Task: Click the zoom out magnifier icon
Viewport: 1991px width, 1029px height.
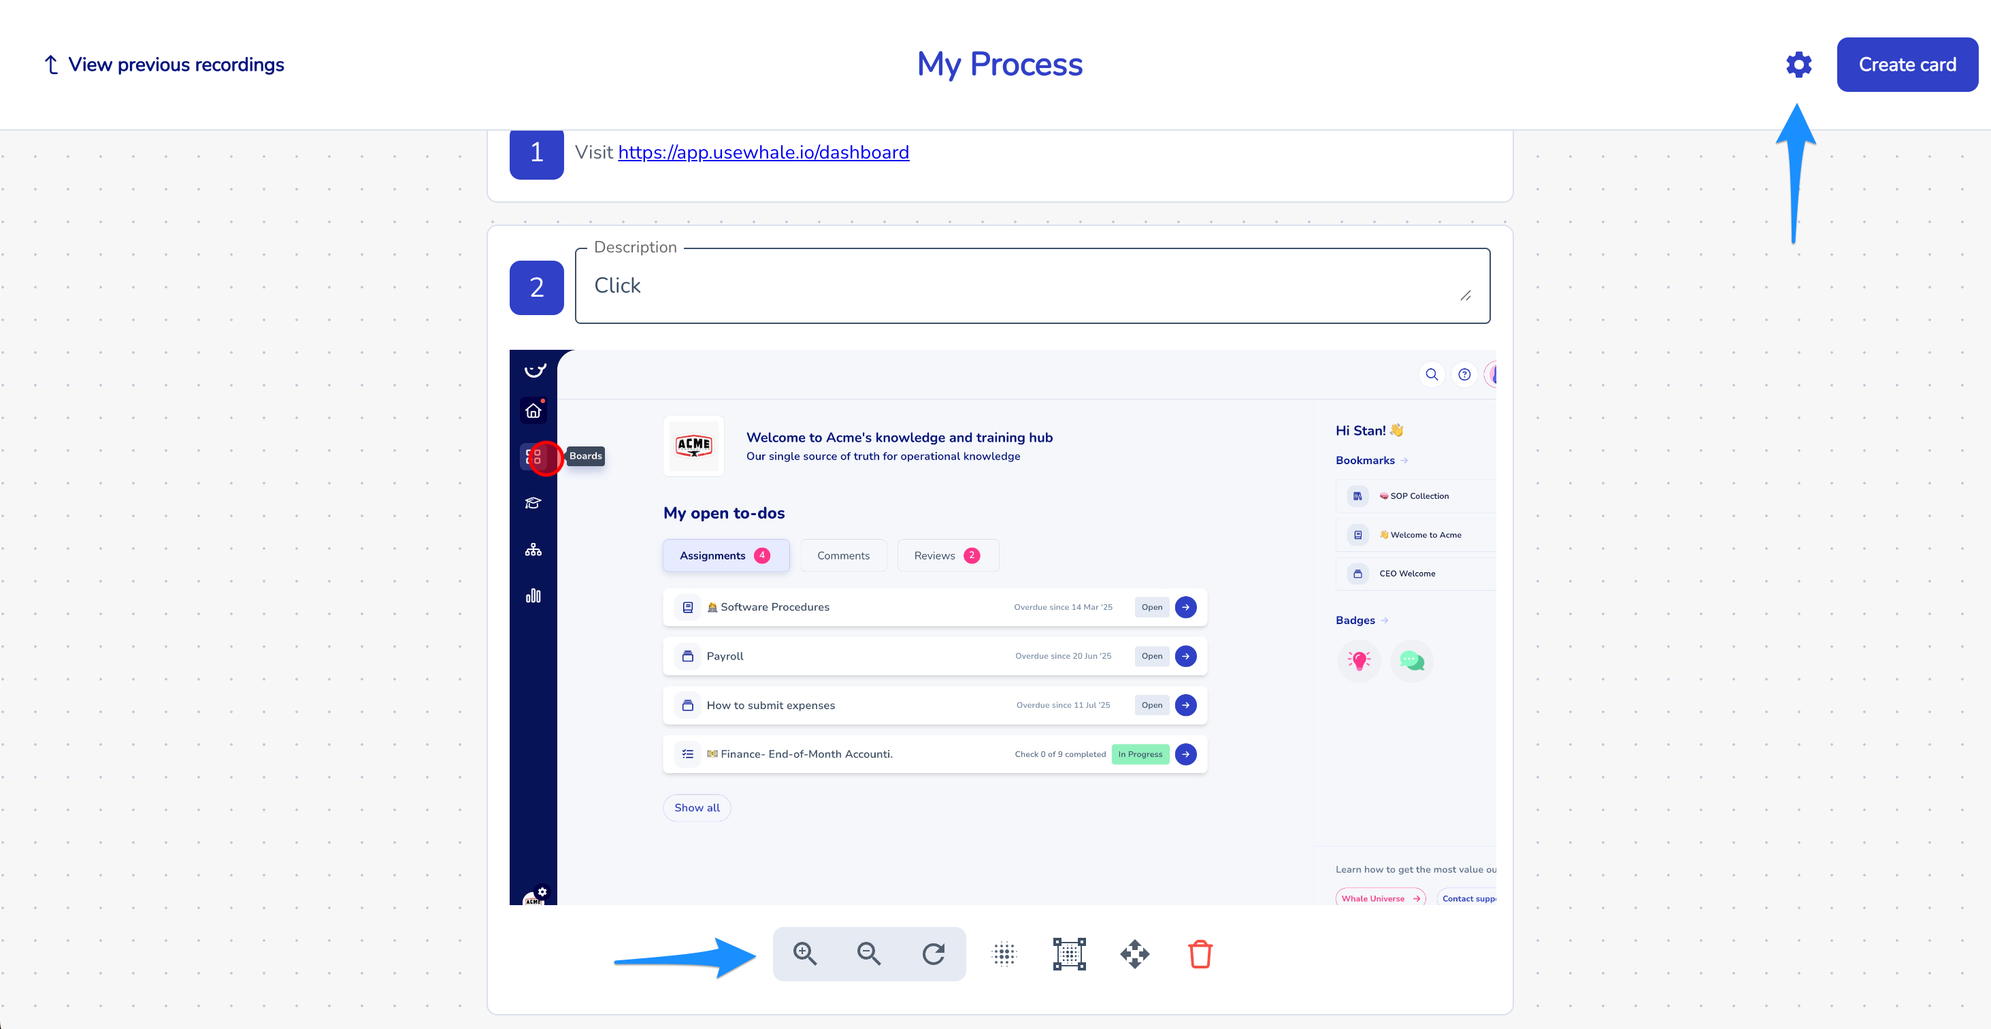Action: click(869, 953)
